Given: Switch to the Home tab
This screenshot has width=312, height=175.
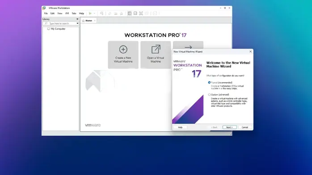Looking at the screenshot, I should [x=89, y=21].
